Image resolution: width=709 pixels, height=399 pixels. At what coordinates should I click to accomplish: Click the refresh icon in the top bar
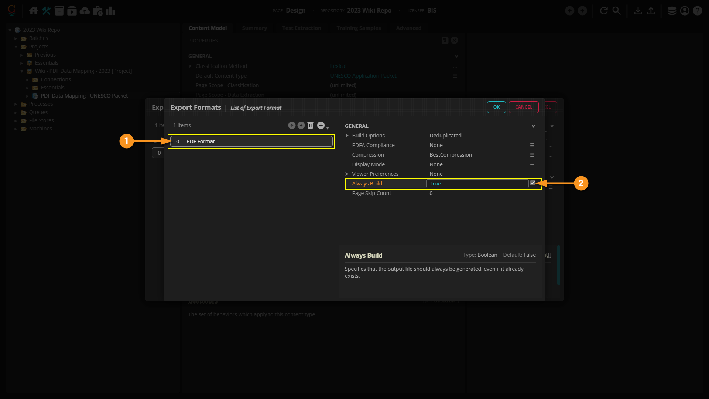coord(604,11)
